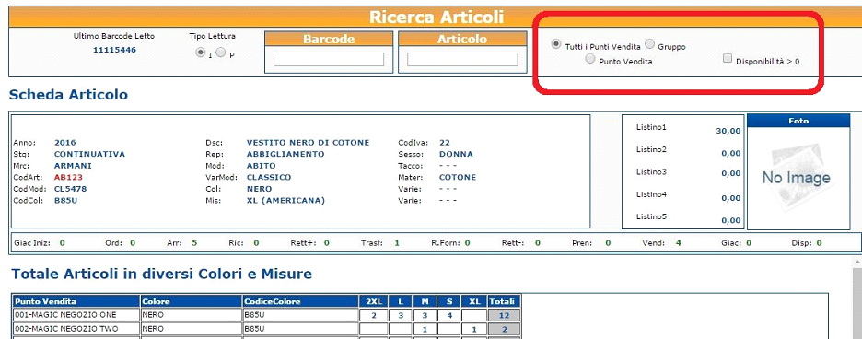
Task: Click the CodMod value CL5478
Action: click(70, 189)
